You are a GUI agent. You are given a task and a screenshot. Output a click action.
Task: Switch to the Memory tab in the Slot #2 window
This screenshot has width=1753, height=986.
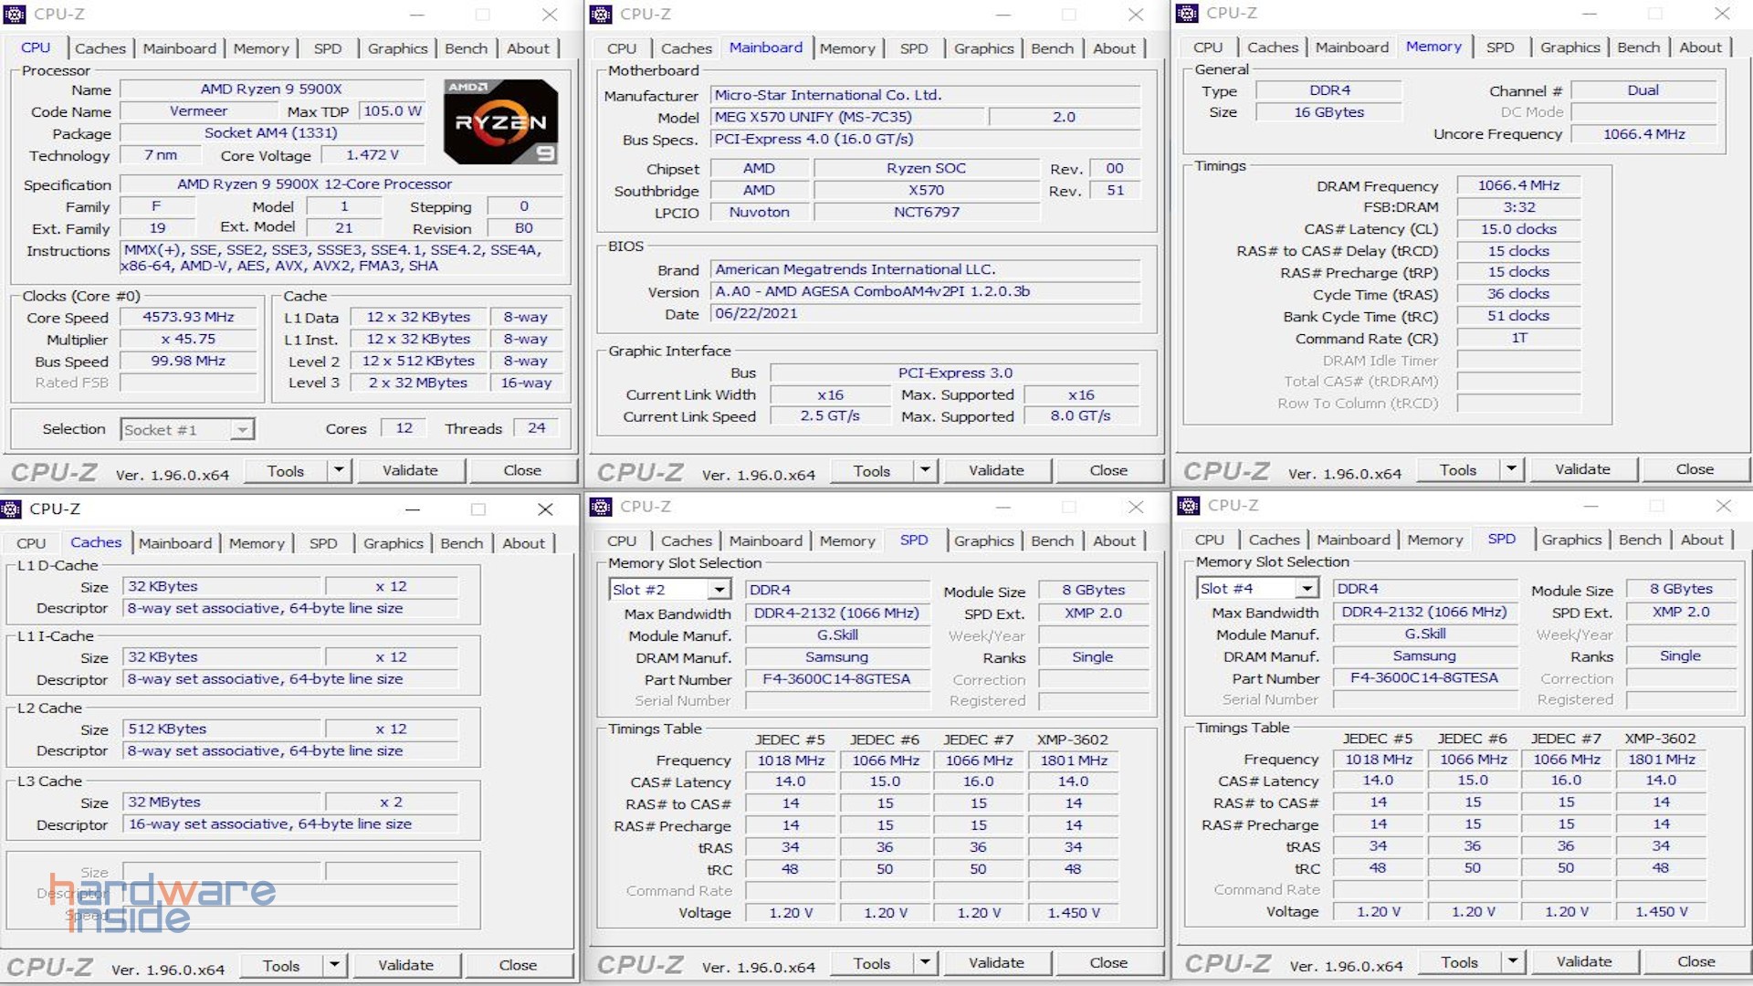click(x=847, y=540)
